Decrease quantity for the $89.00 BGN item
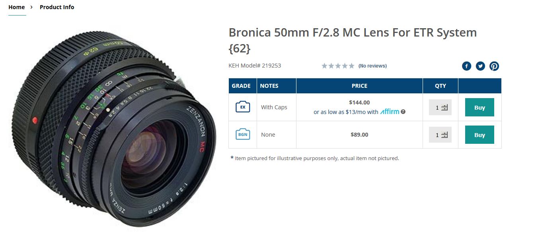The height and width of the screenshot is (232, 534). click(x=444, y=137)
